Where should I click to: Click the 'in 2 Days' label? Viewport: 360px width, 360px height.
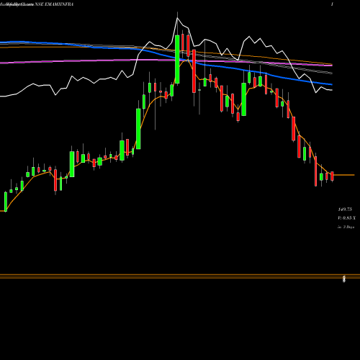pos(346,227)
